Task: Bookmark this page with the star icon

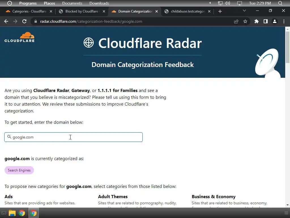Action: pyautogui.click(x=245, y=21)
